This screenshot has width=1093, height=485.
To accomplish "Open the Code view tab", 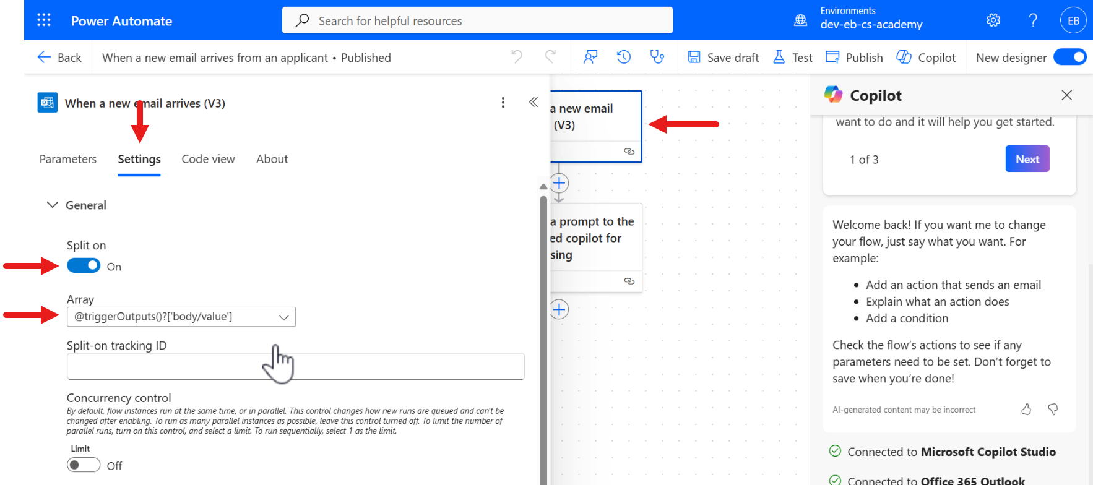I will (x=208, y=159).
